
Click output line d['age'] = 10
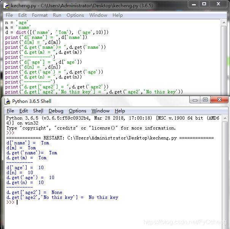coord(25,168)
